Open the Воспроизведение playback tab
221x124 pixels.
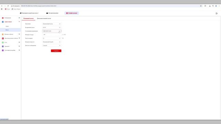[x=52, y=13]
